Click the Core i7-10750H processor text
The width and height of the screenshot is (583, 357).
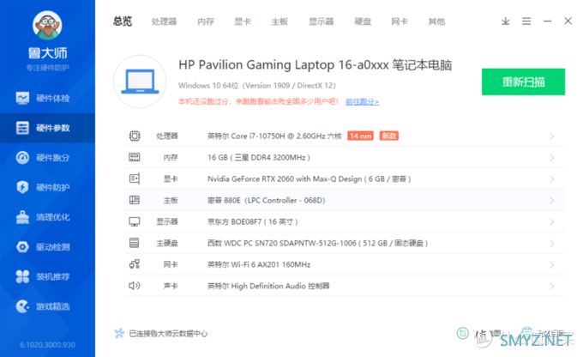[x=274, y=136]
